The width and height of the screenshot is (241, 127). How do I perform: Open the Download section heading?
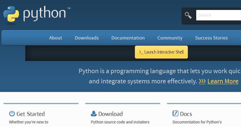click(x=111, y=114)
